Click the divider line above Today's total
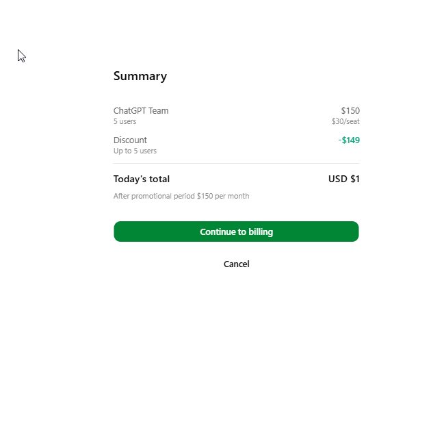This screenshot has height=426, width=431. (236, 163)
